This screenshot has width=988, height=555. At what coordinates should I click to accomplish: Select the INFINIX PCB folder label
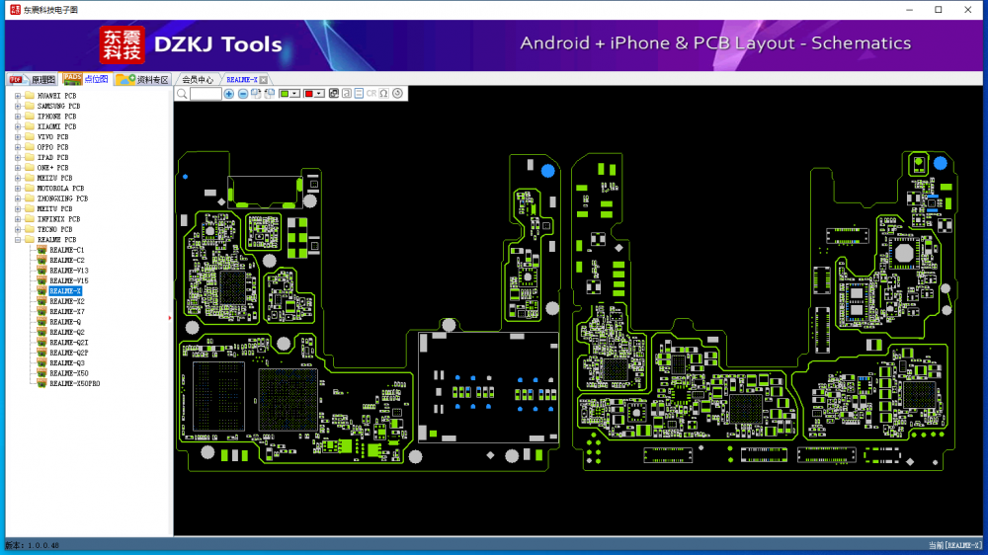coord(58,219)
